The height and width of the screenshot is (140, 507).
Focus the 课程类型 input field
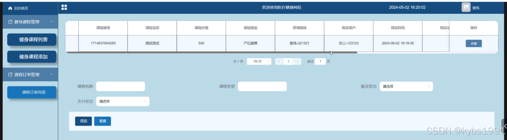(262, 86)
